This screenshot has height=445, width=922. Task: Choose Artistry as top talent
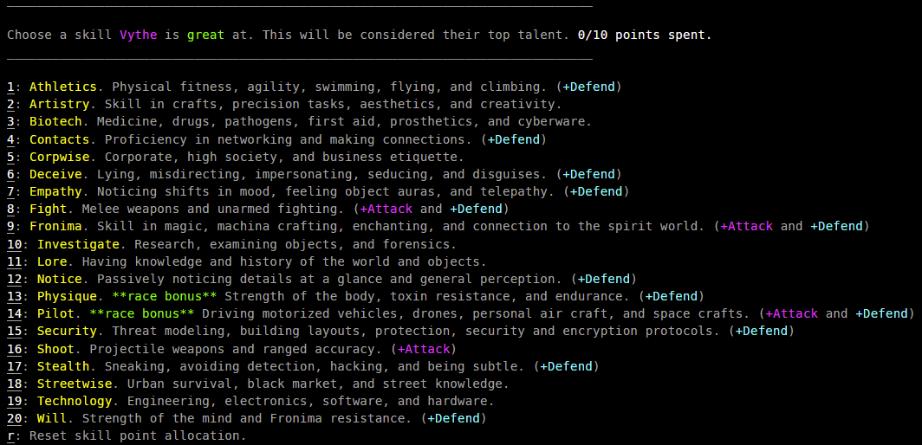(284, 105)
